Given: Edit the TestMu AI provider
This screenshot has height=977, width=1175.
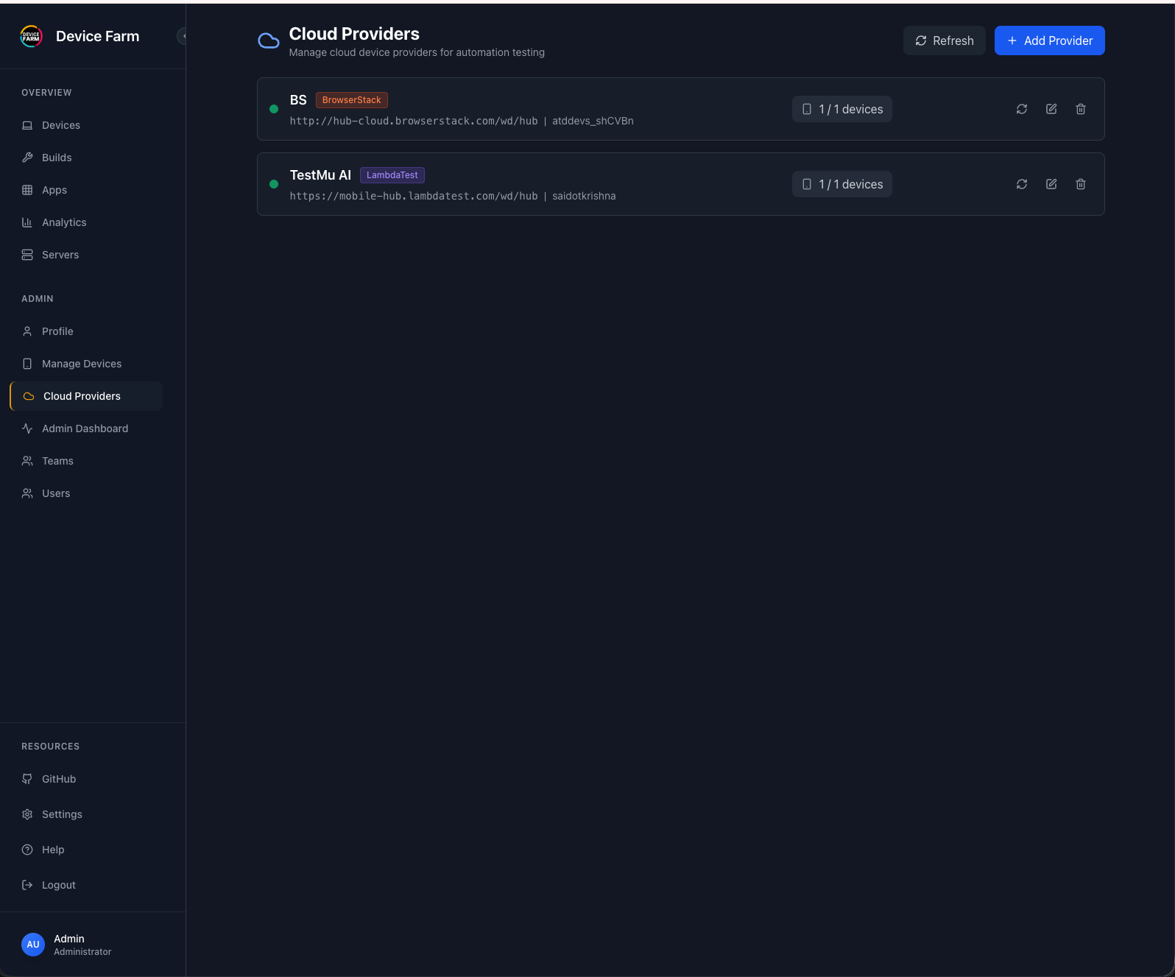Looking at the screenshot, I should click(x=1051, y=184).
